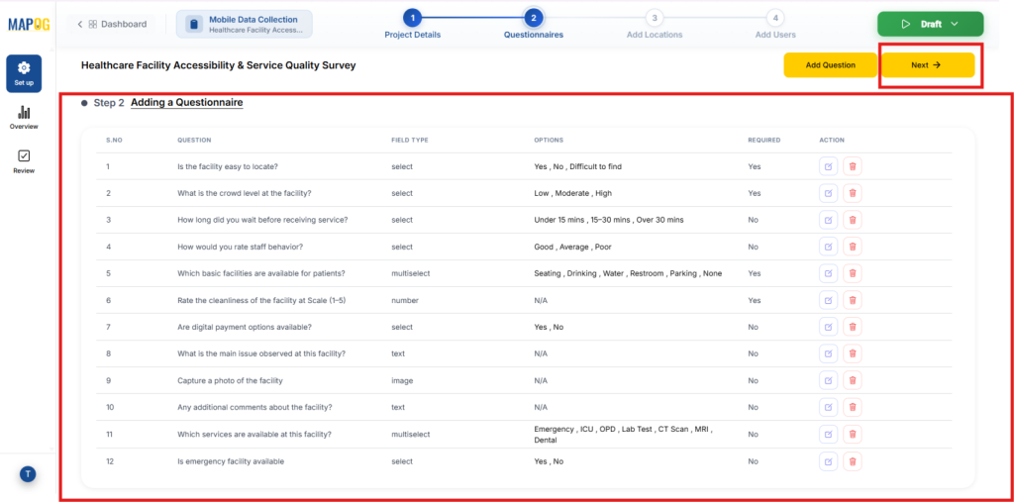The width and height of the screenshot is (1014, 502).
Task: Go back to Dashboard
Action: click(x=112, y=24)
